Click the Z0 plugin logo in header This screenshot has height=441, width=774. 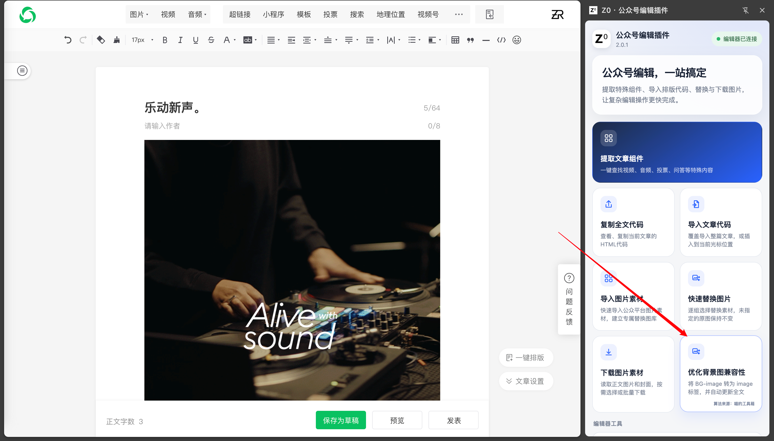[601, 39]
